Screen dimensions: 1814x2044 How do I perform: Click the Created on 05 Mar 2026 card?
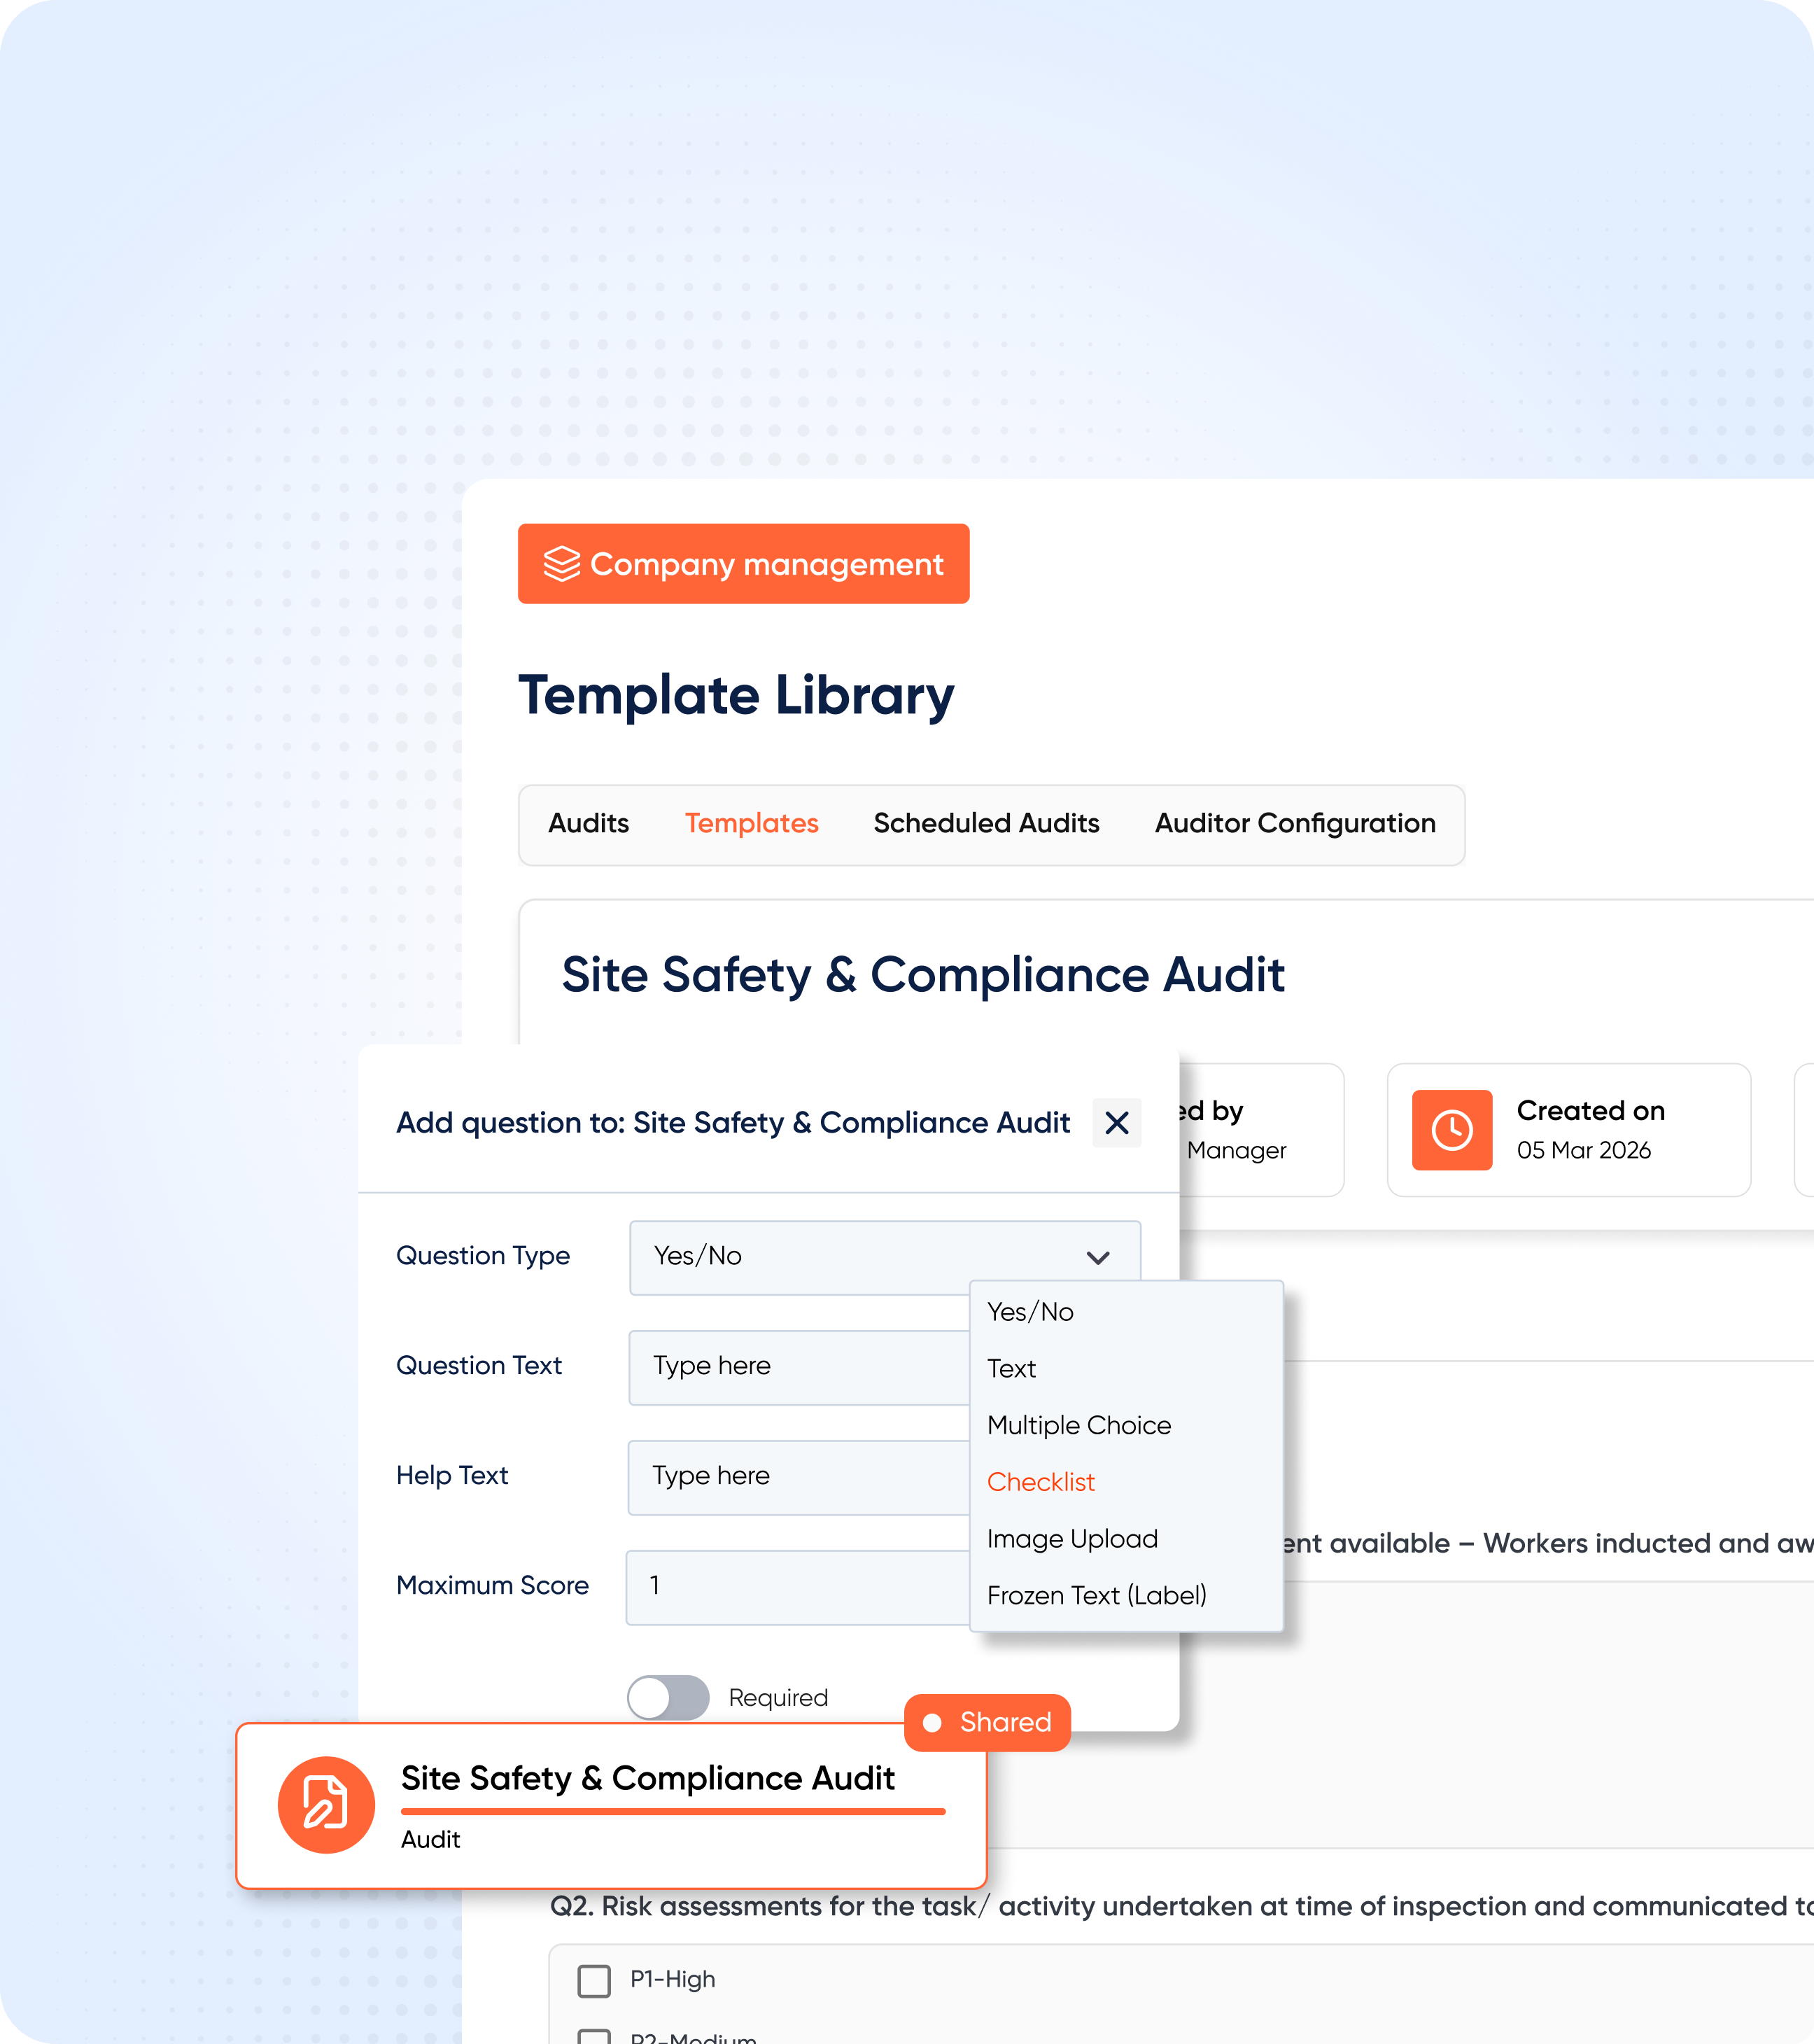point(1569,1130)
